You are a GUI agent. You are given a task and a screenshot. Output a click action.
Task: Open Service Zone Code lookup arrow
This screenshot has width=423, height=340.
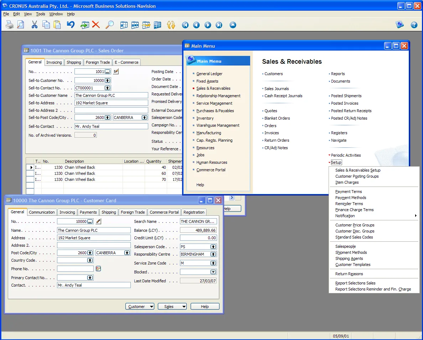[x=213, y=263]
